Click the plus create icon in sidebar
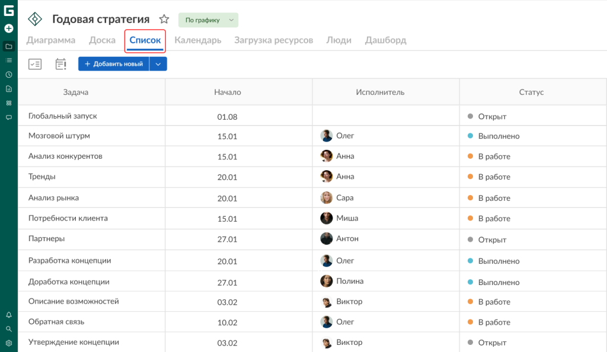Viewport: 607px width, 352px height. (8, 28)
